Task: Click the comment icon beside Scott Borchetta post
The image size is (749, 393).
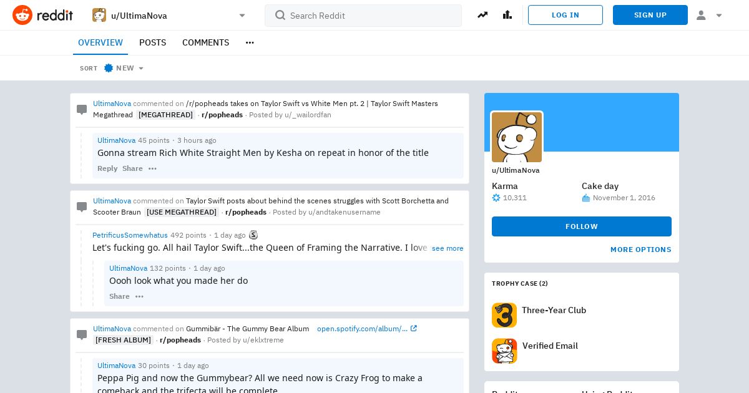Action: pyautogui.click(x=82, y=207)
